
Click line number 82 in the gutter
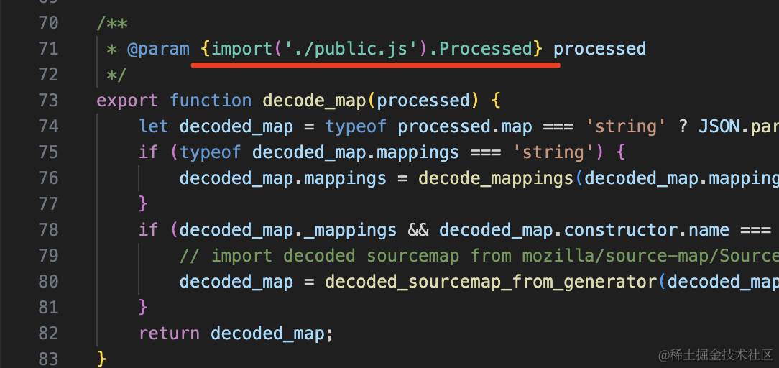click(47, 333)
